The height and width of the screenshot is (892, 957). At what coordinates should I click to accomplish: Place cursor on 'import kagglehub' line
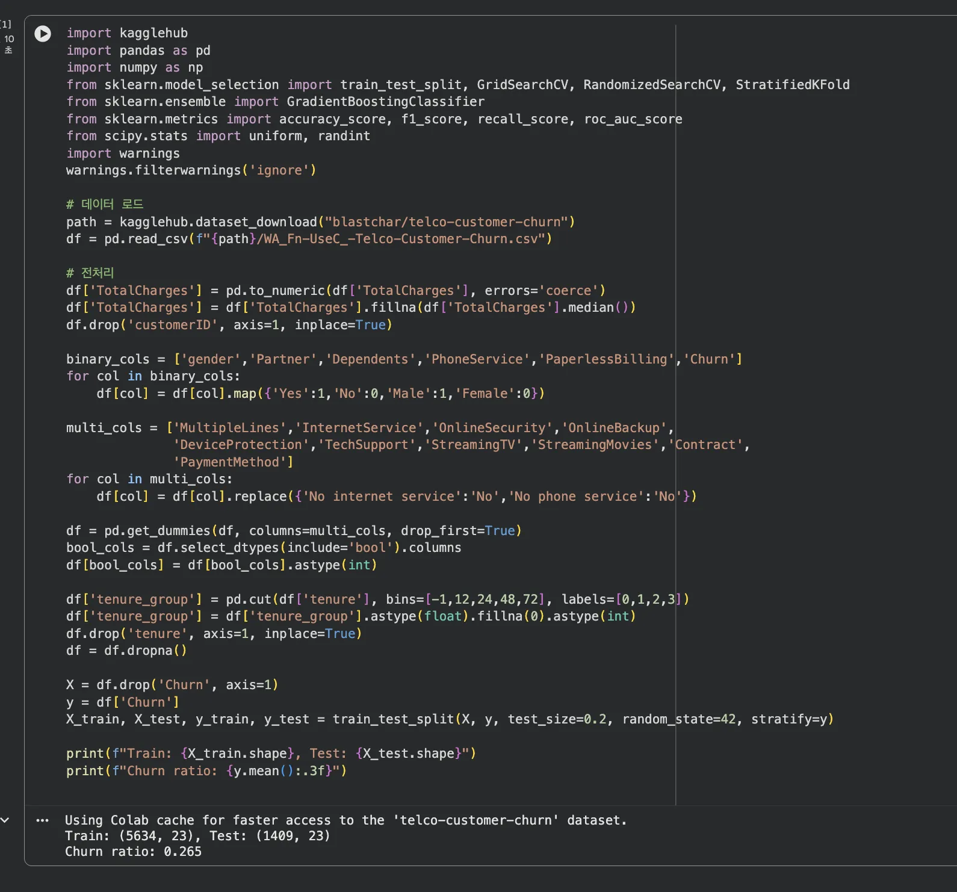coord(127,33)
